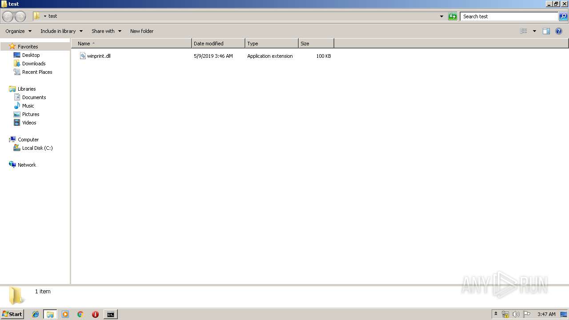Open Downloads in Favorites

point(34,64)
